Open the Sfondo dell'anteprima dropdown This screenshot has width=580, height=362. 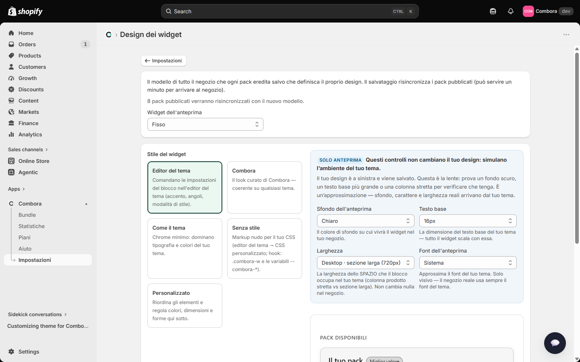click(366, 221)
